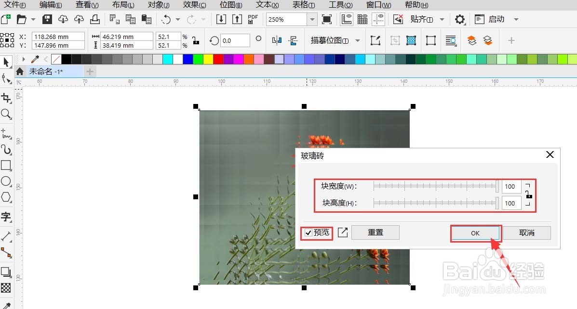This screenshot has width=577, height=309.
Task: Click OK in the 玻璃砖 dialog
Action: click(x=475, y=232)
